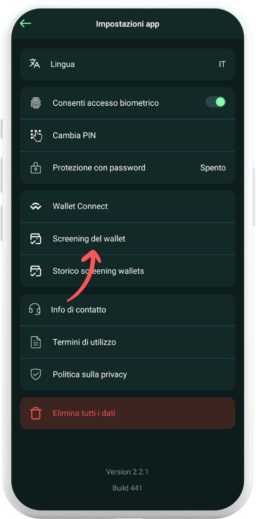The height and width of the screenshot is (519, 256).
Task: Click the privacy shield icon
Action: (x=36, y=374)
